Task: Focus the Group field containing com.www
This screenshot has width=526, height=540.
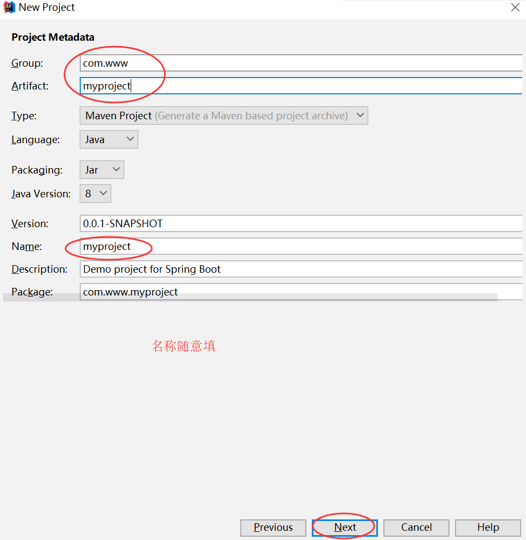Action: coord(301,63)
